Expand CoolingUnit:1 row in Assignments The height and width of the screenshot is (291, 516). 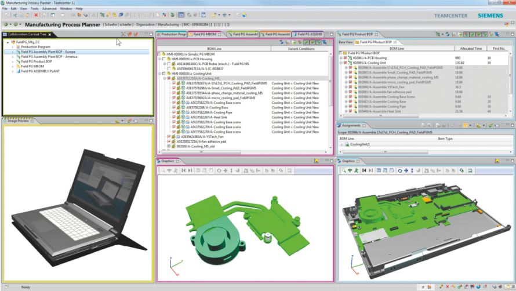click(341, 144)
